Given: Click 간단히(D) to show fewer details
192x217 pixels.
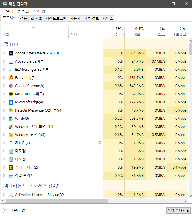Looking at the screenshot, I should 14,211.
